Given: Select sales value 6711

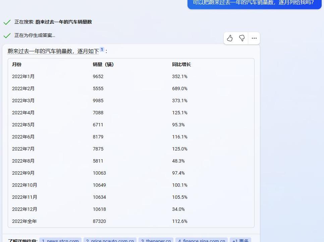Looking at the screenshot, I should [x=98, y=125].
